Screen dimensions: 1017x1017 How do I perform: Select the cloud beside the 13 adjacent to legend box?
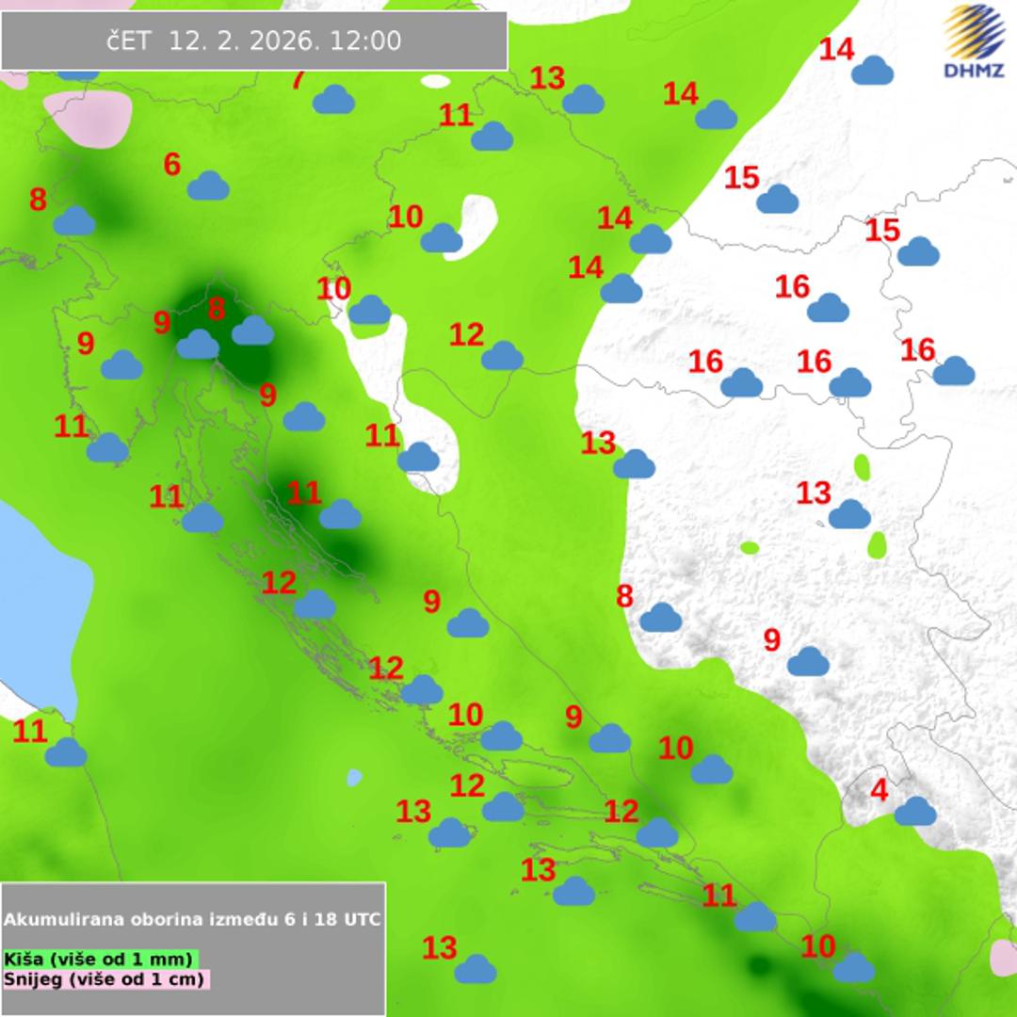476,969
